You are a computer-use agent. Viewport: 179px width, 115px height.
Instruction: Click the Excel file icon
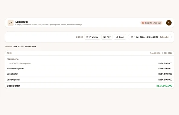[117, 37]
